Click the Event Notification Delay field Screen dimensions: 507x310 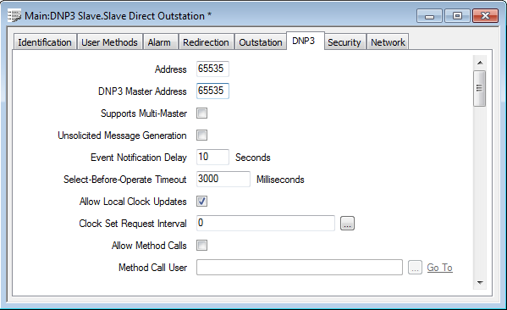212,157
